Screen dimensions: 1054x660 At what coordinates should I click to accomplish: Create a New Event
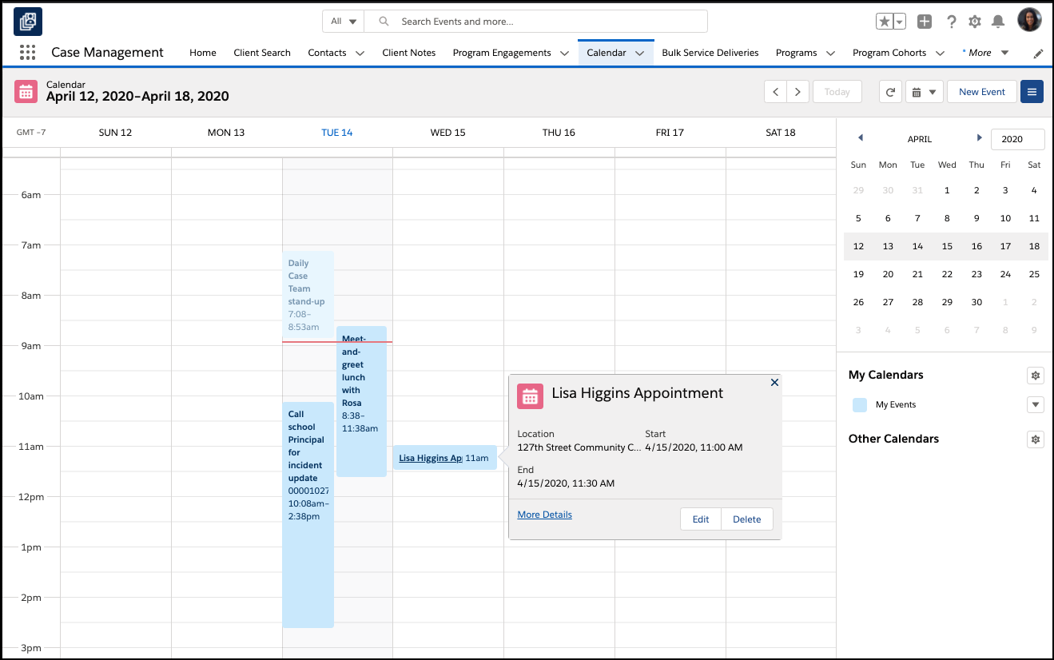pyautogui.click(x=981, y=91)
